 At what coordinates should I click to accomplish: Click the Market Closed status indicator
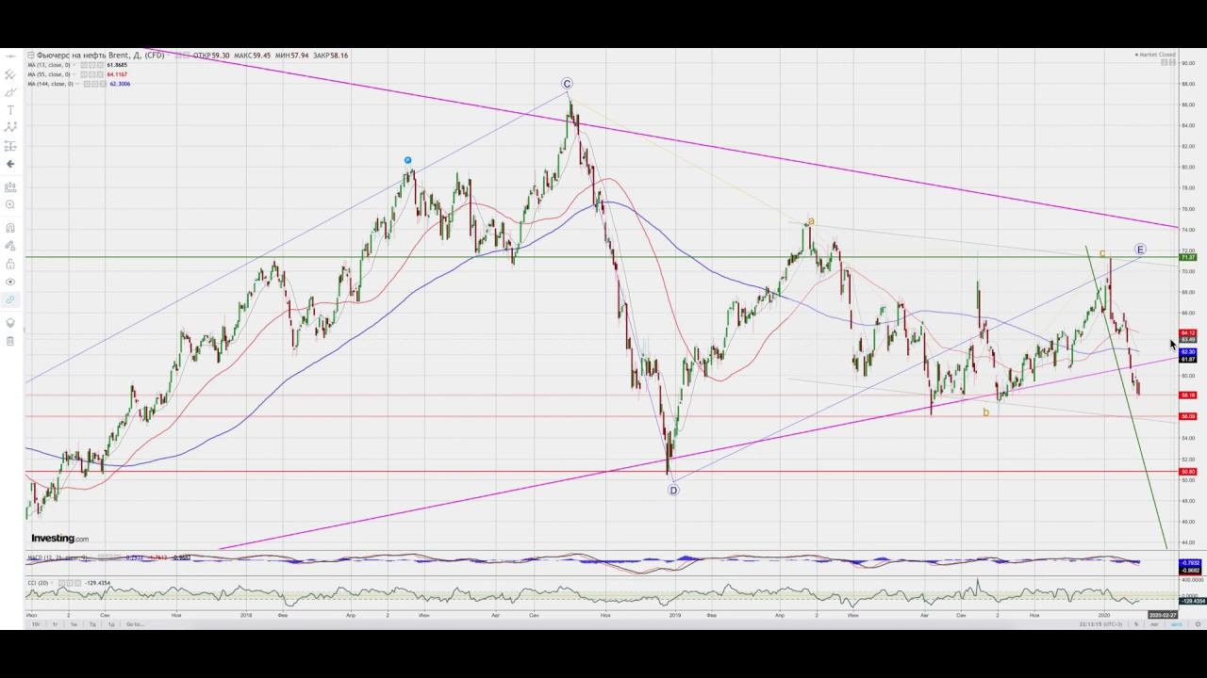(x=1155, y=55)
